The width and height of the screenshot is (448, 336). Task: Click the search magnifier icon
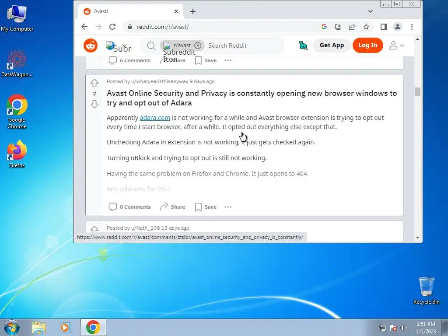(151, 45)
